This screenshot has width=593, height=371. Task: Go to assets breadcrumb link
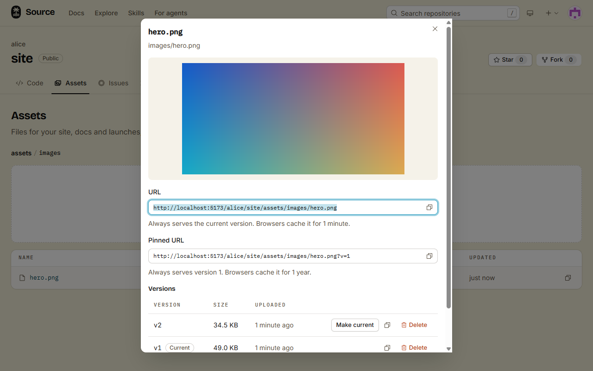coord(21,153)
